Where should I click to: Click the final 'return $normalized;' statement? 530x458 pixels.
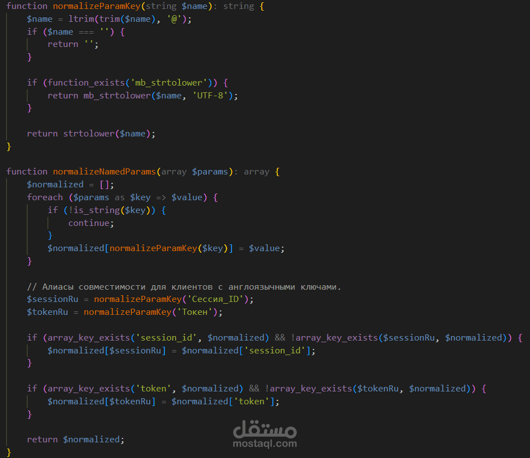[x=75, y=440]
